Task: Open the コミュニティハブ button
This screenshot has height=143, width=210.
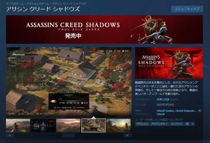Action: point(187,9)
